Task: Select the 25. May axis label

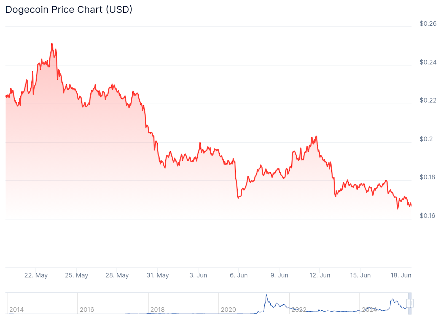Action: [77, 275]
